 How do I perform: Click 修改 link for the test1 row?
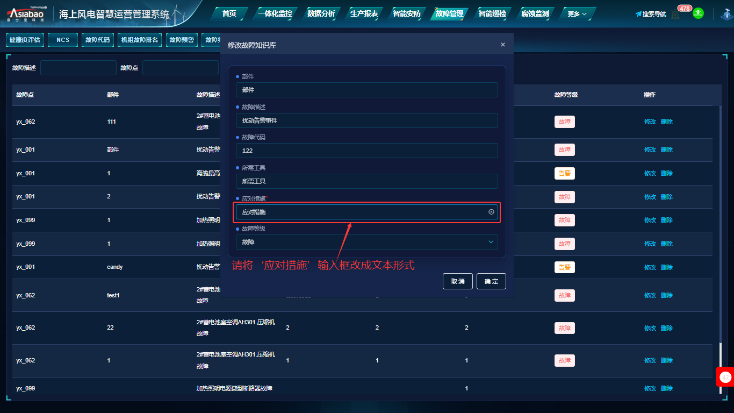click(650, 295)
